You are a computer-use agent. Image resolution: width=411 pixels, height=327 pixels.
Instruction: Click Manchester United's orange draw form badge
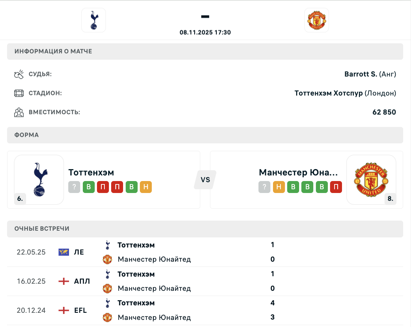tap(279, 187)
